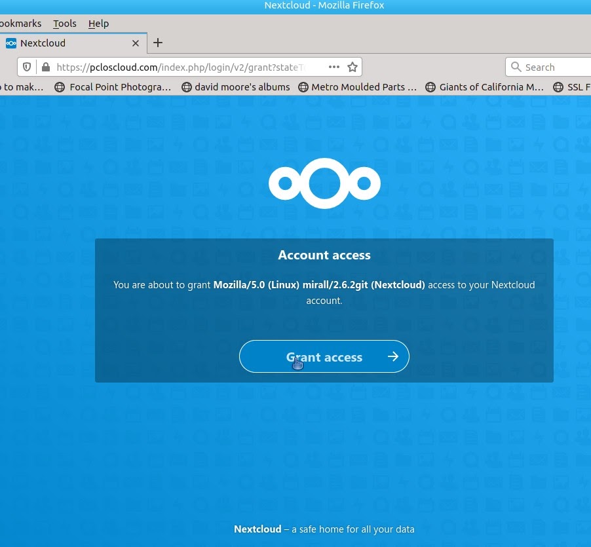Open the Help menu
591x547 pixels.
99,24
